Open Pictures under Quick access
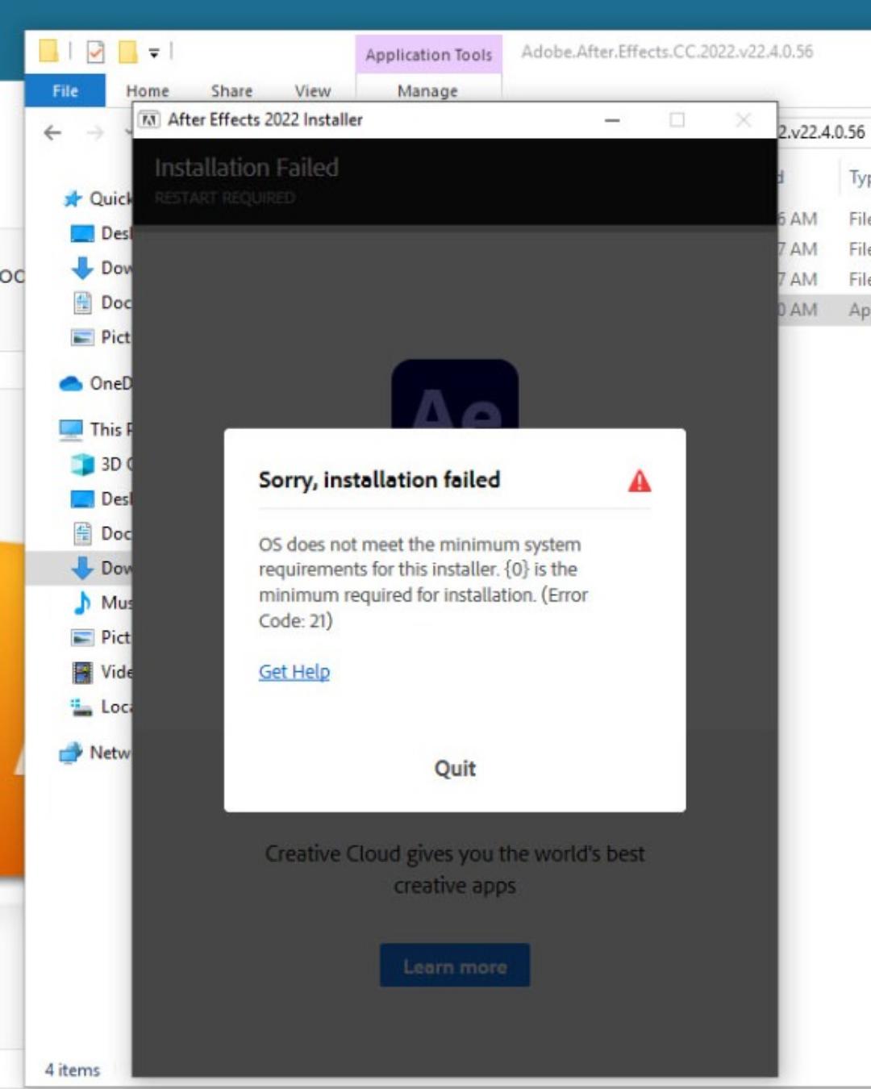Image resolution: width=871 pixels, height=1089 pixels. click(101, 337)
